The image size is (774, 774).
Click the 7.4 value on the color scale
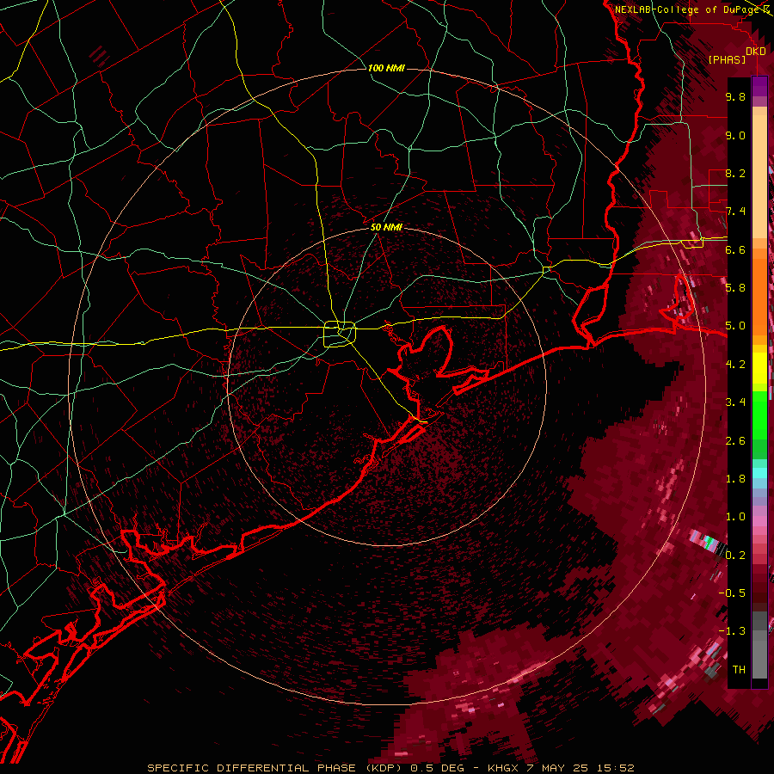[735, 212]
